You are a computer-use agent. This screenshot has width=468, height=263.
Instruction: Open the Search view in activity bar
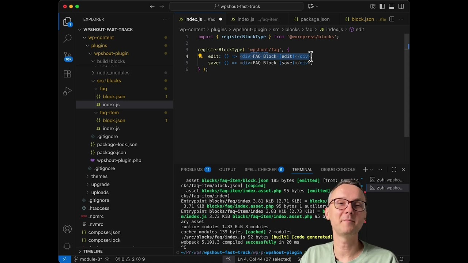tap(67, 38)
